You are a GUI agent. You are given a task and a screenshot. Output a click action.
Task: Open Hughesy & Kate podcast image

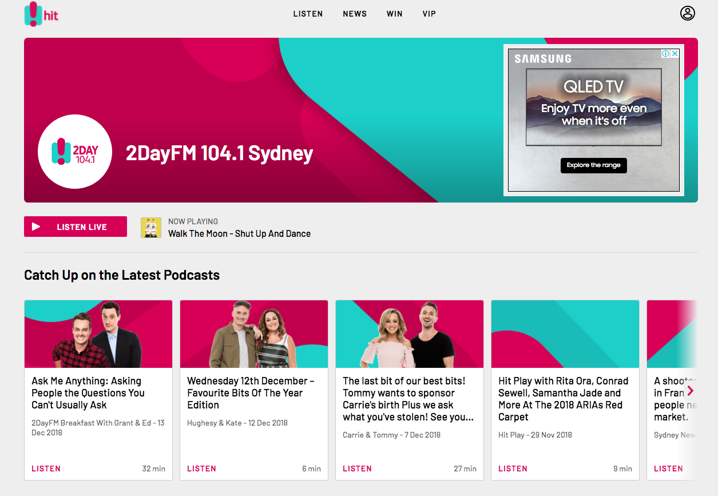[254, 334]
